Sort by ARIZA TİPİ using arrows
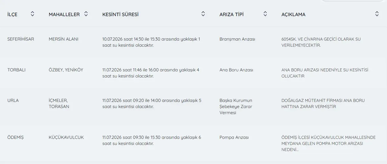This screenshot has height=164, width=387. [265, 14]
